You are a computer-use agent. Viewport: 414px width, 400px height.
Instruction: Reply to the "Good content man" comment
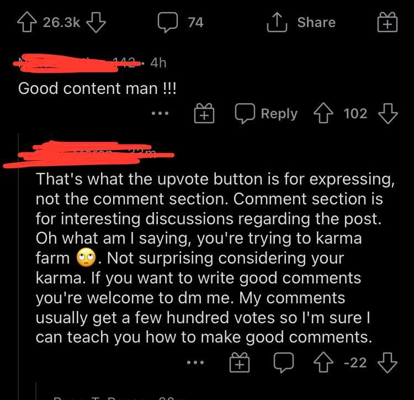coord(267,114)
